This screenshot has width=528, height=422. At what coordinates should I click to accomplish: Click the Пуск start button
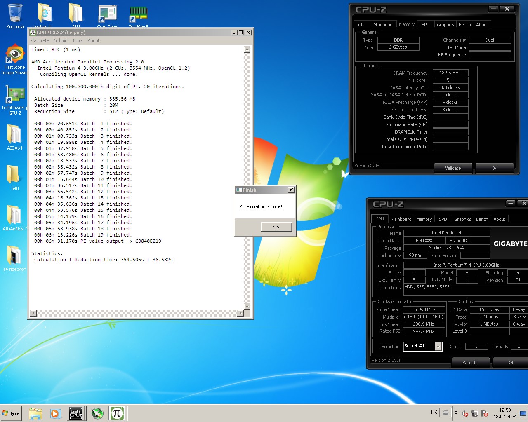click(12, 413)
